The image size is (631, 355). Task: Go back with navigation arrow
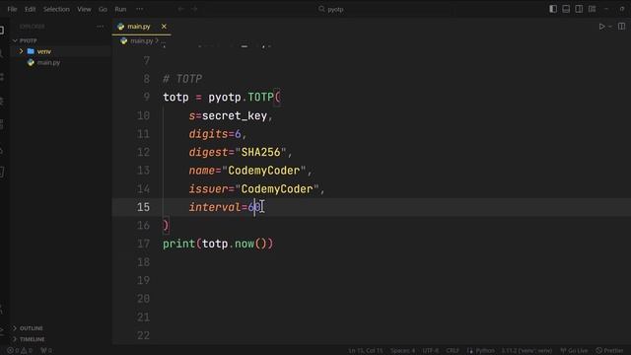click(181, 9)
